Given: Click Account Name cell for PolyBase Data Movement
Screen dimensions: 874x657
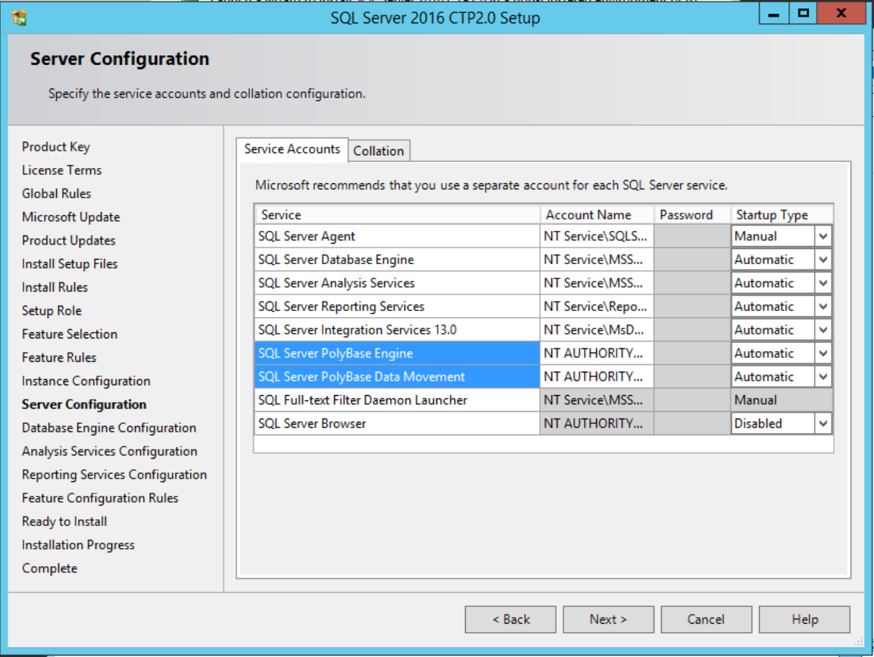Looking at the screenshot, I should point(596,377).
